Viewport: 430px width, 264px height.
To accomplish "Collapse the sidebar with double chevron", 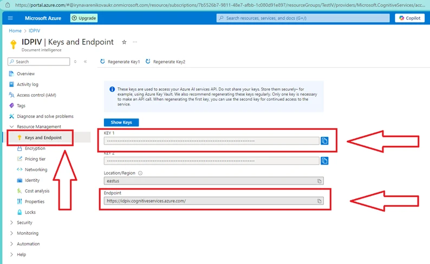I will [85, 62].
